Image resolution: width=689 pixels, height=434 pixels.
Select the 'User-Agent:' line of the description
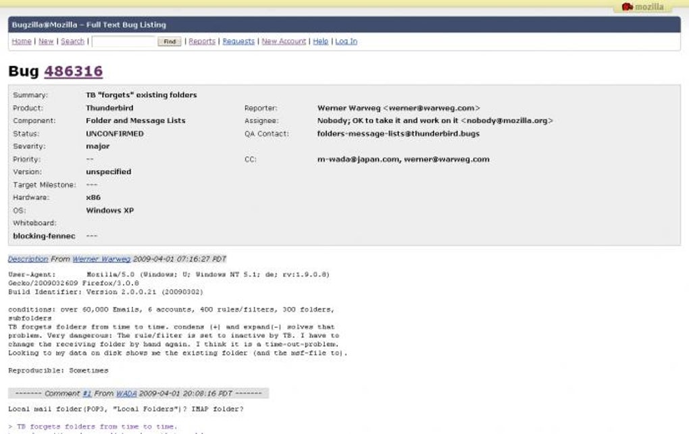point(169,275)
